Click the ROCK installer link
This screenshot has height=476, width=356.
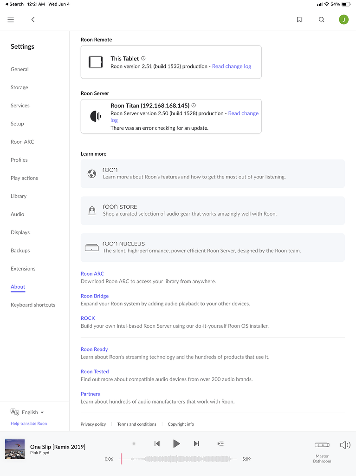coord(88,318)
